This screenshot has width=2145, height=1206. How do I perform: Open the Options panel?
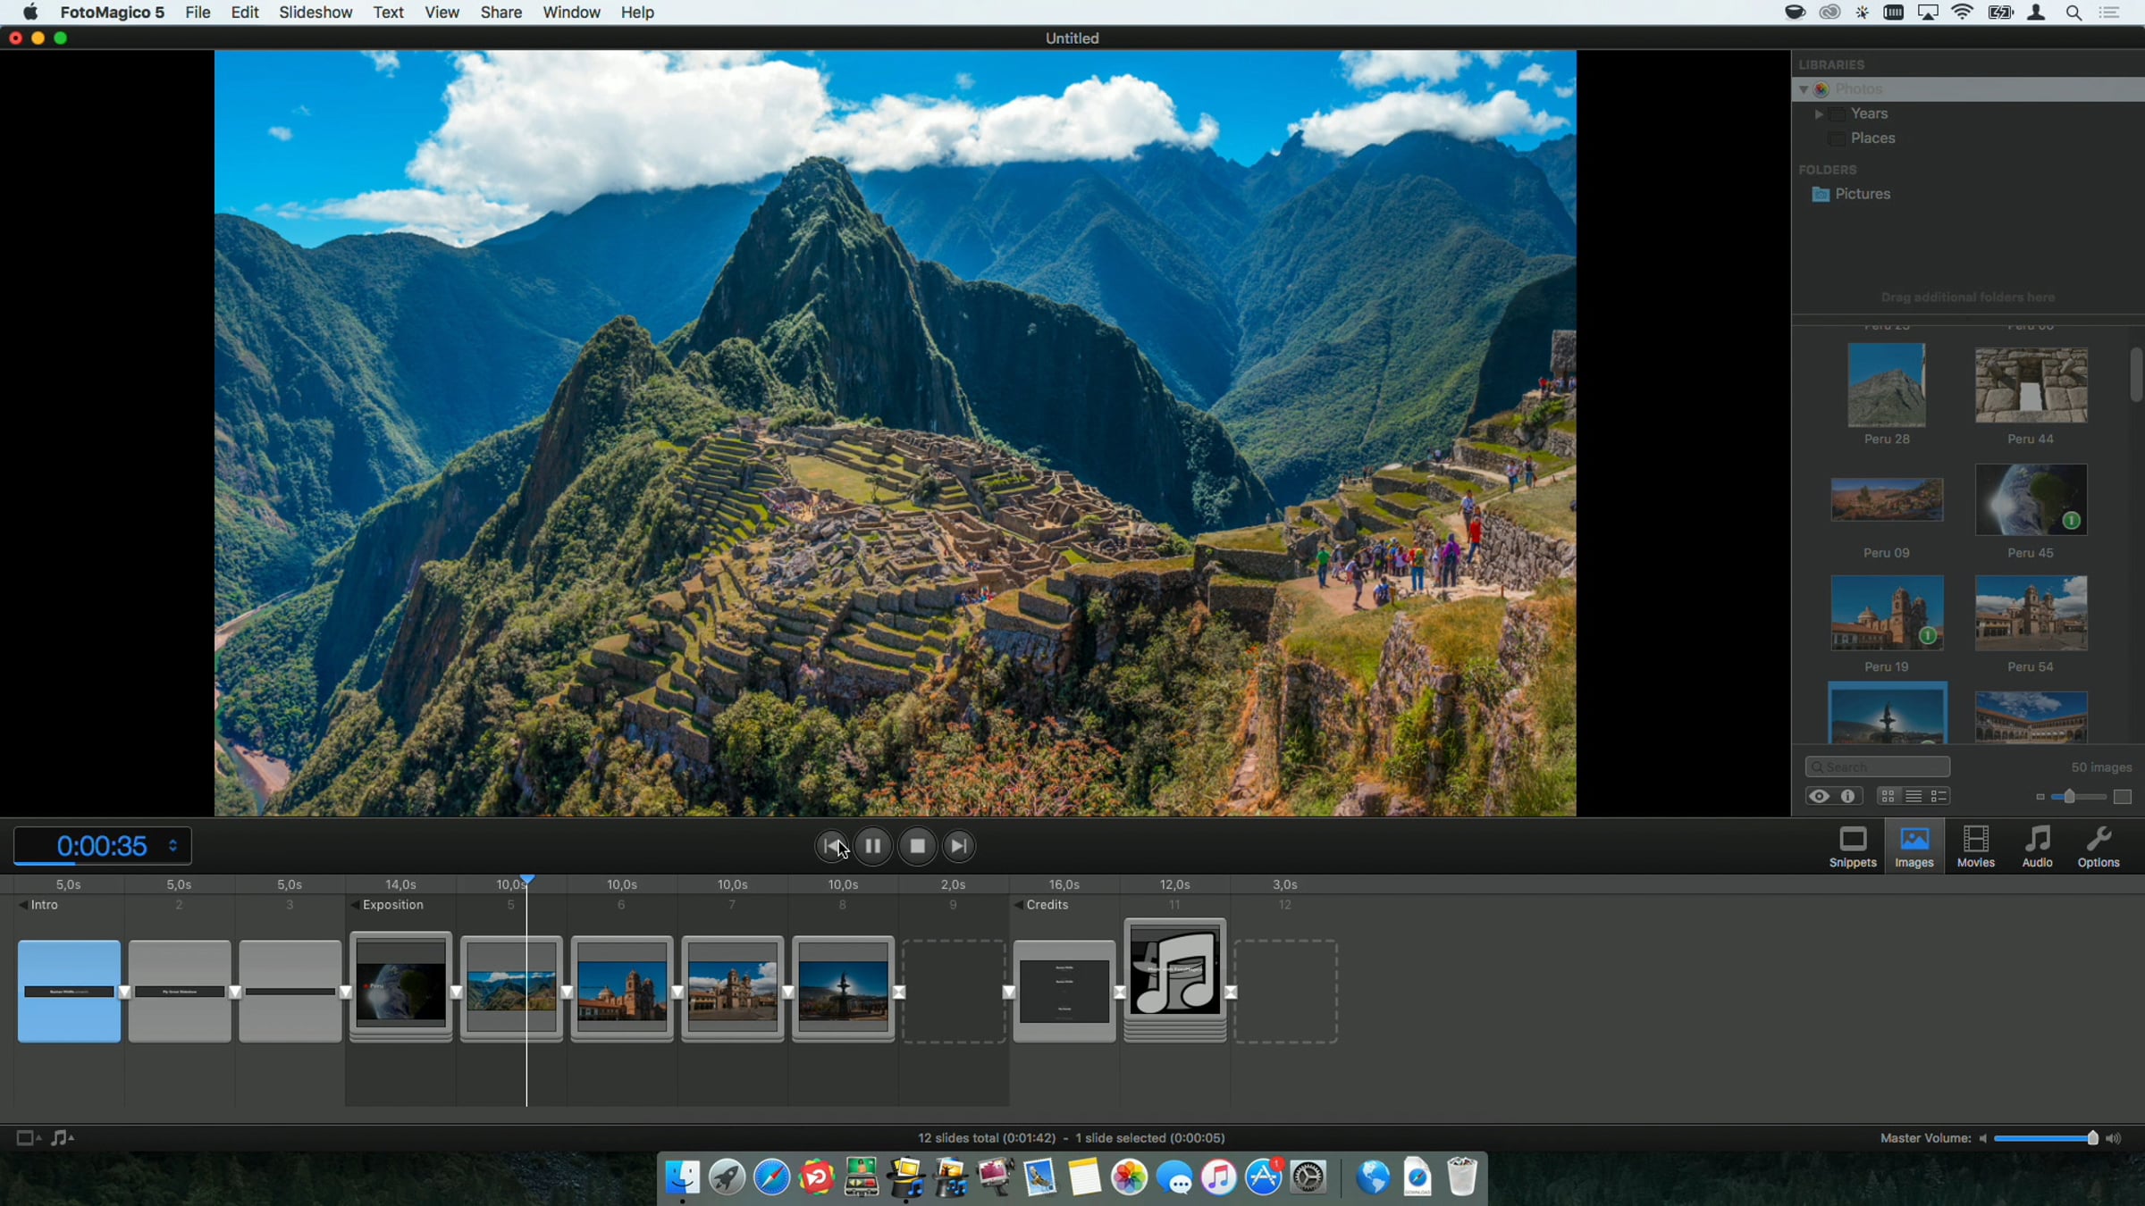tap(2098, 847)
